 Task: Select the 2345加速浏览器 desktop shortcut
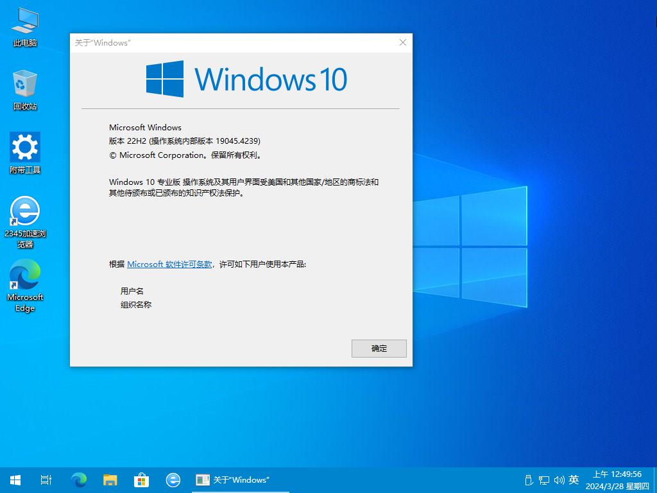(25, 222)
